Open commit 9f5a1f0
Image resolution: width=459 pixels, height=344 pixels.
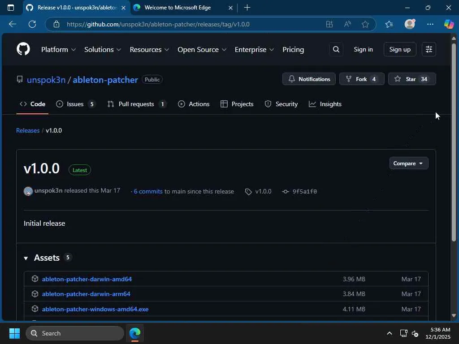[x=304, y=192]
